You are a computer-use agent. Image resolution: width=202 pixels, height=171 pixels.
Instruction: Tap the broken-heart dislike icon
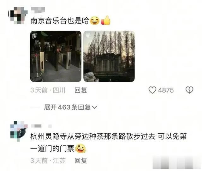189,90
